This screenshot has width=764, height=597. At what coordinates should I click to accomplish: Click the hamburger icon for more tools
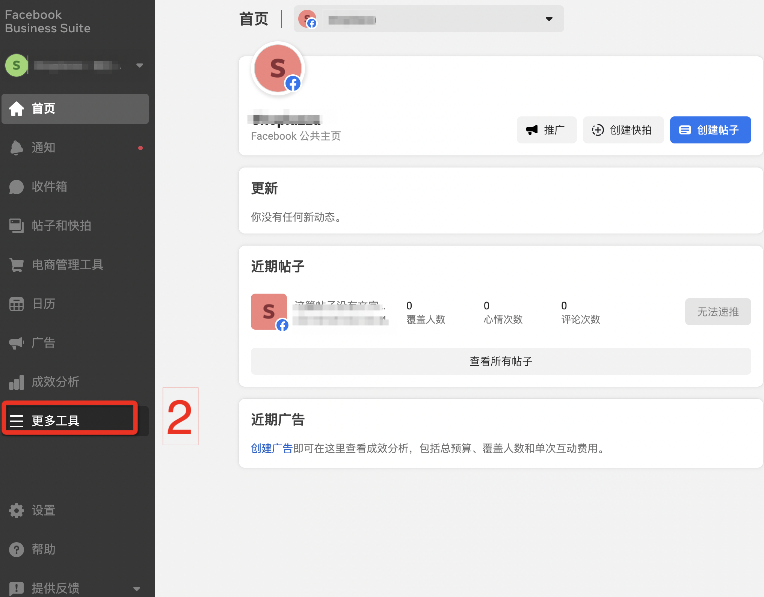pos(17,421)
